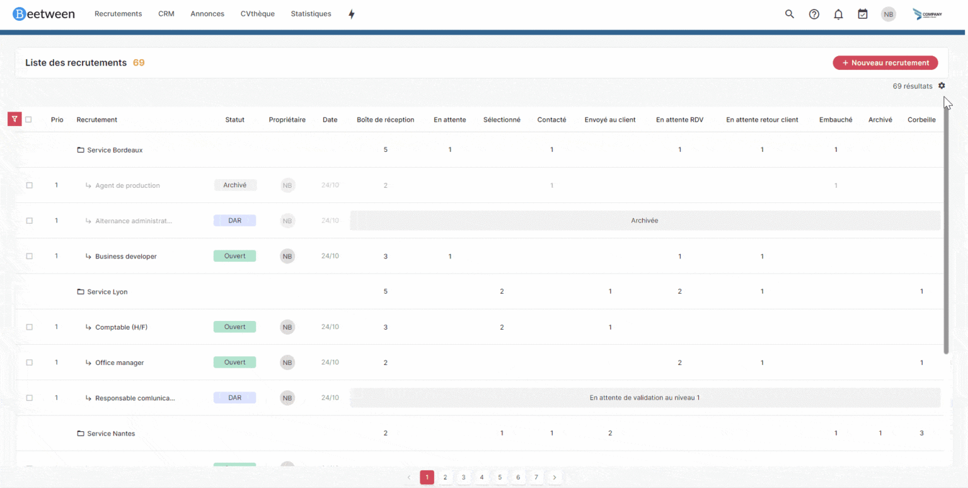The width and height of the screenshot is (968, 488).
Task: Open the global search magnifier
Action: 789,13
